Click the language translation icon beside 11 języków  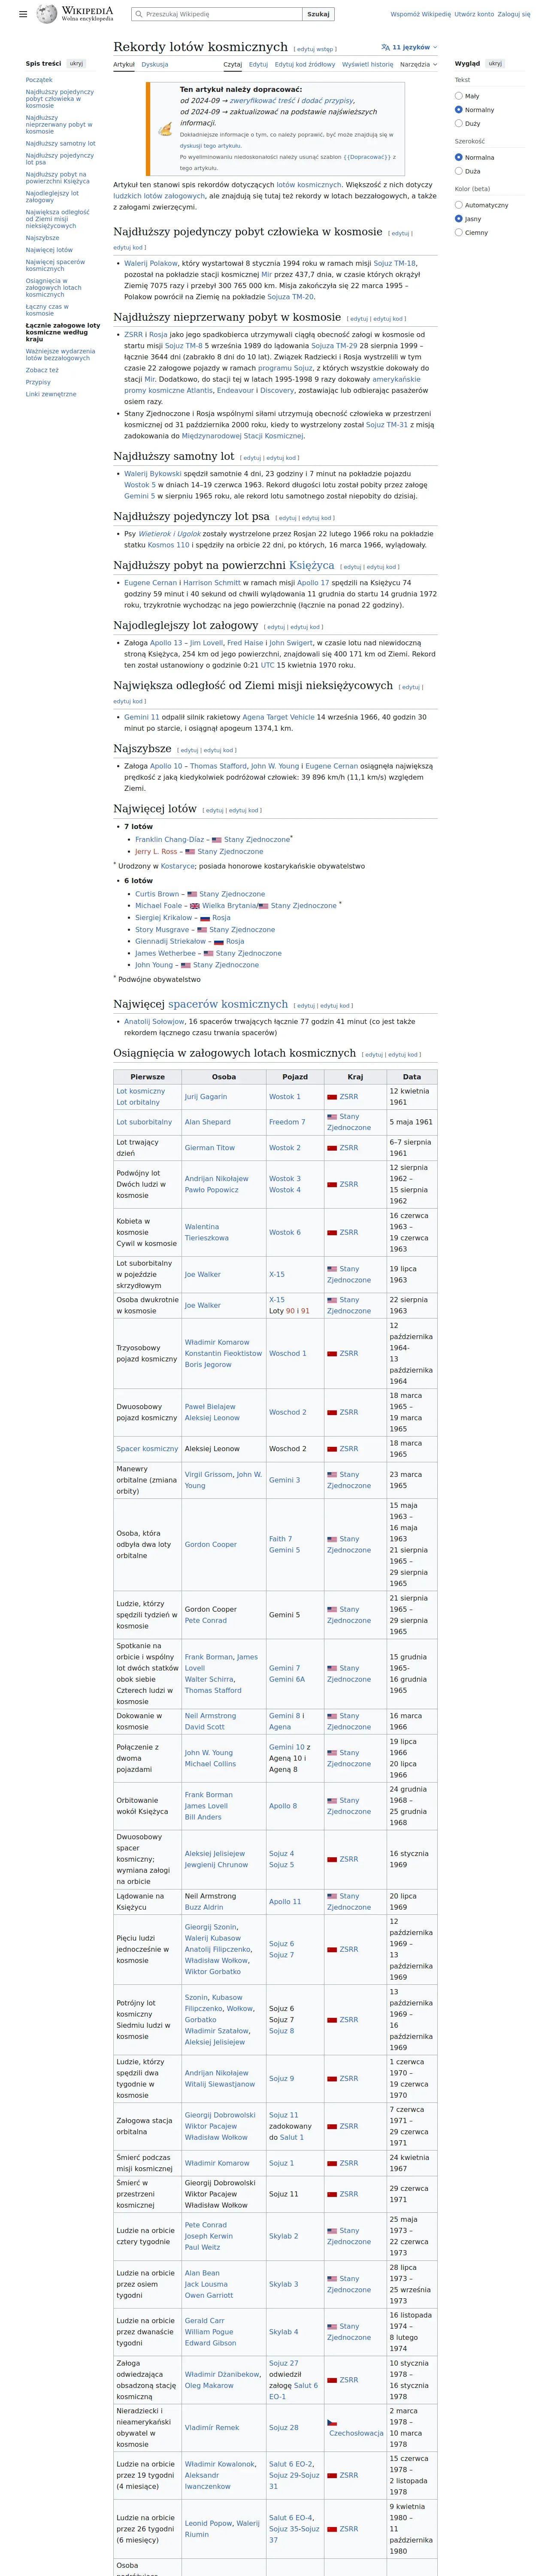point(385,47)
